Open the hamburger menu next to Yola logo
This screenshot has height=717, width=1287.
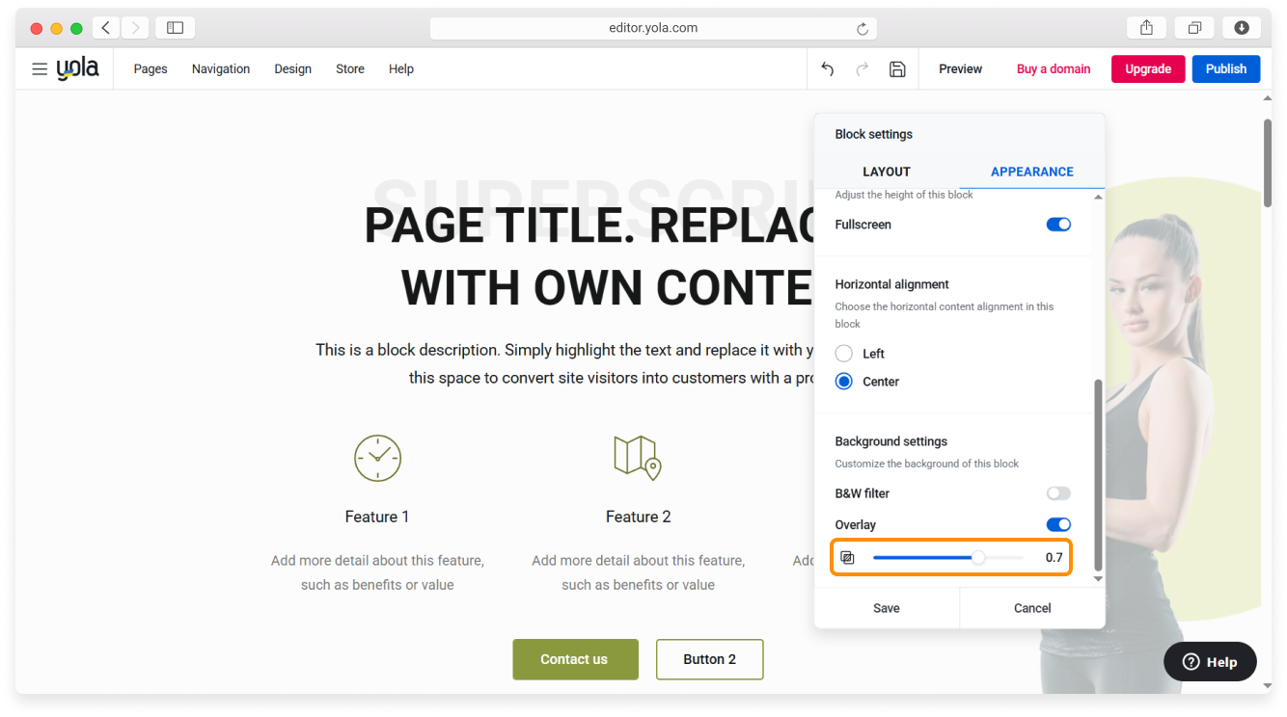tap(40, 69)
